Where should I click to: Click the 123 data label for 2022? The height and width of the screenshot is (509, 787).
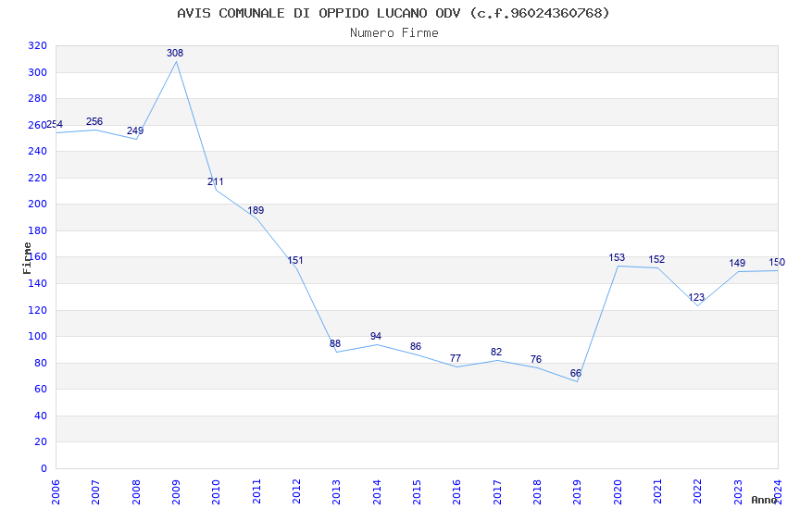696,297
